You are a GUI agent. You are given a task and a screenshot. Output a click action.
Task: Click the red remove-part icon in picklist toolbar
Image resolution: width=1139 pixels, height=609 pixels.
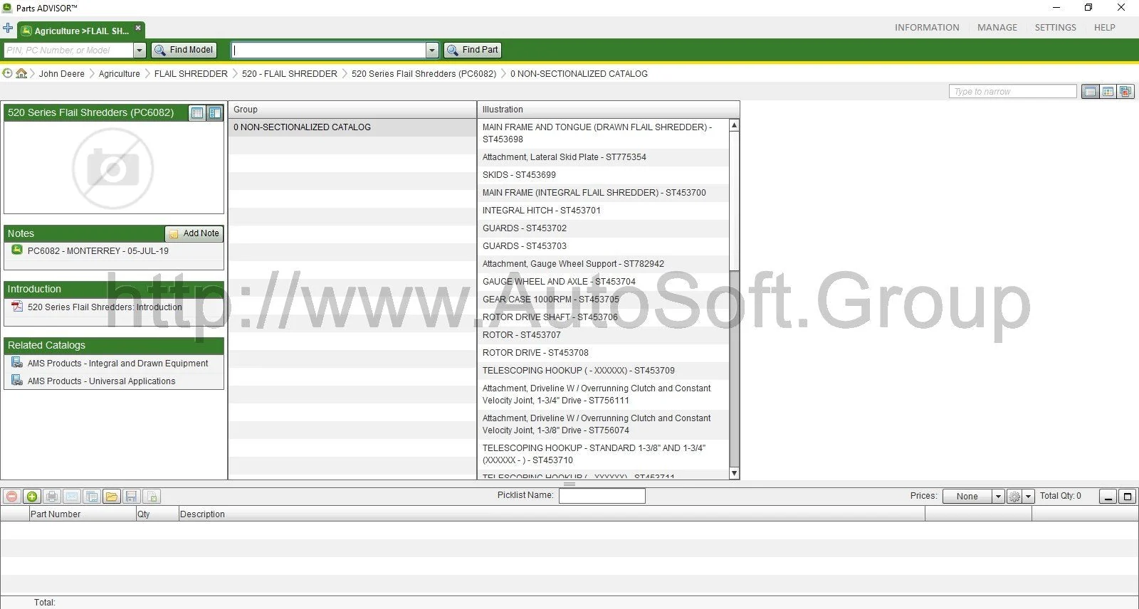point(11,497)
